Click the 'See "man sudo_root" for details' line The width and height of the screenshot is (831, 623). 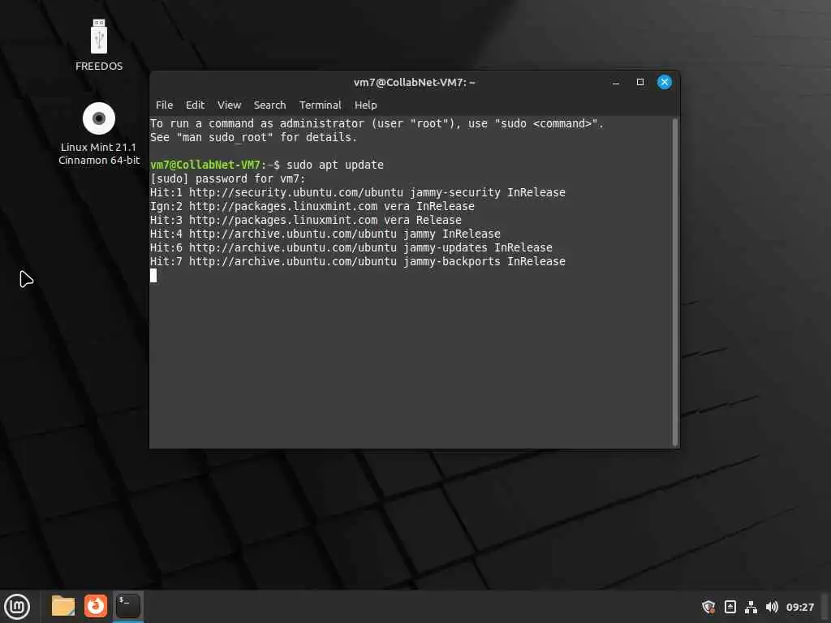click(253, 137)
